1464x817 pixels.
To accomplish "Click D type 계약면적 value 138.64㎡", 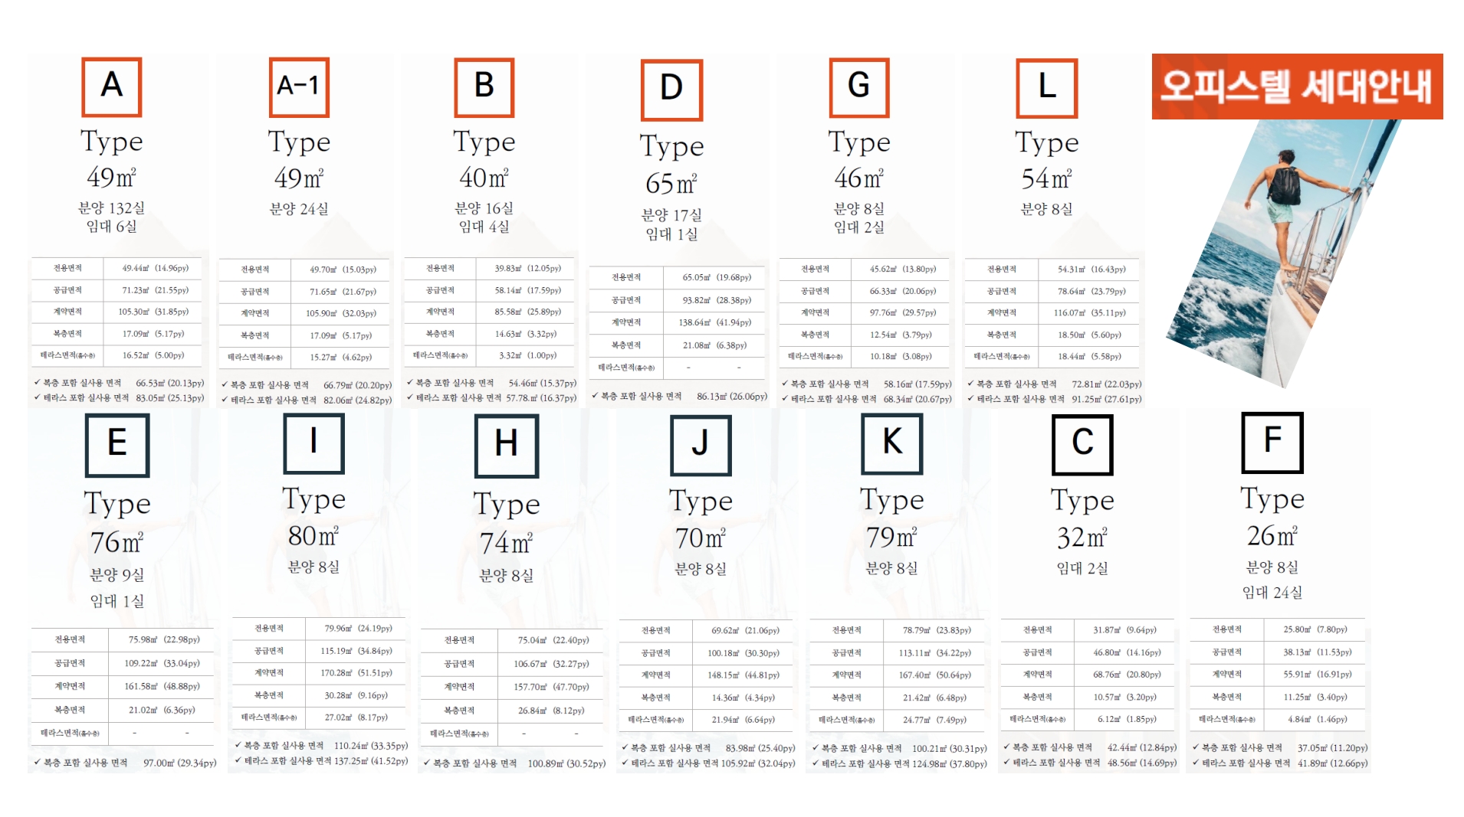I will (715, 322).
